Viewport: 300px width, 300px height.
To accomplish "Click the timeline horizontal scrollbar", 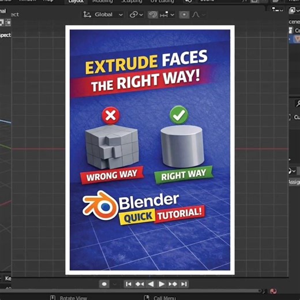I will pos(131,291).
